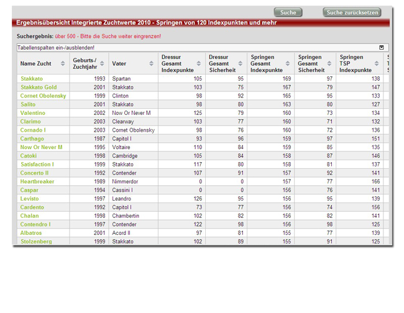Sort by Dressur Gesamt Indexpunkte arrows

[199, 63]
